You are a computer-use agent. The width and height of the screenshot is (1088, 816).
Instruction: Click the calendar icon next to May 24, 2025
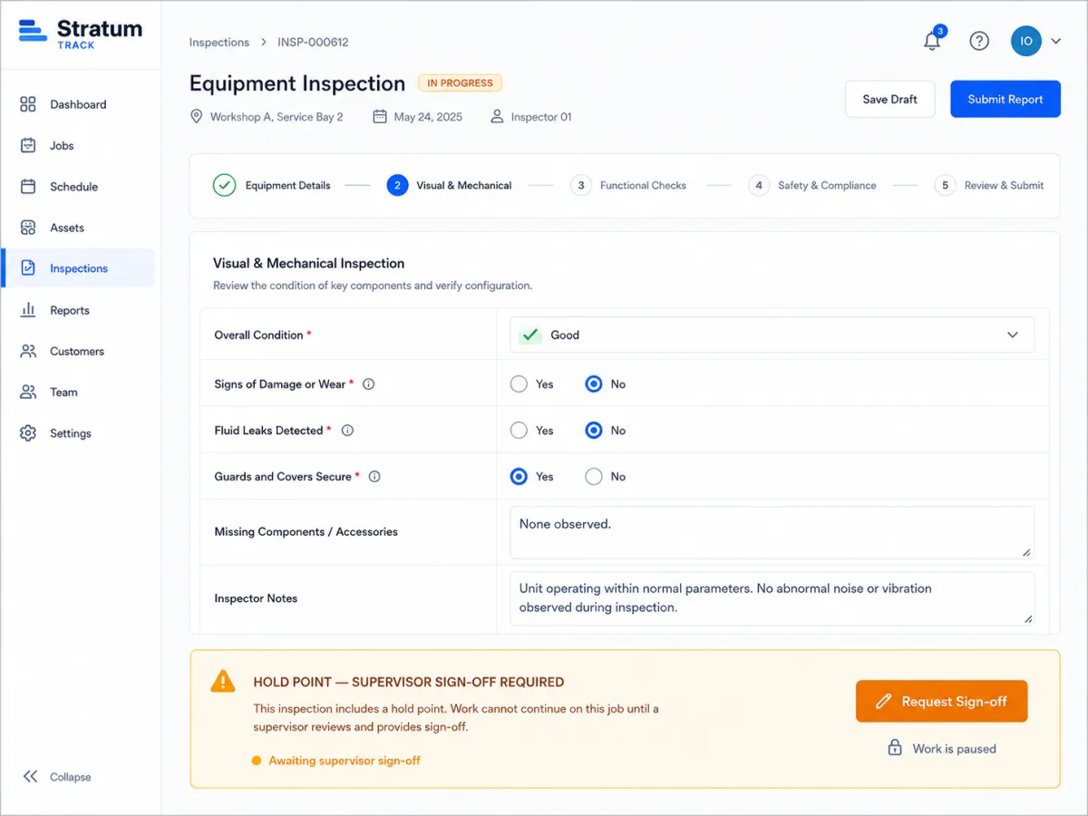pos(380,117)
